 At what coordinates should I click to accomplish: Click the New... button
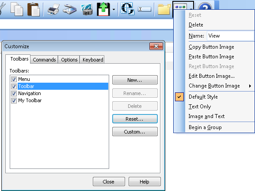pyautogui.click(x=135, y=80)
